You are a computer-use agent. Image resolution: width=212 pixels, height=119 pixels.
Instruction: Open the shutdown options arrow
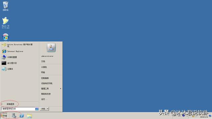[x=48, y=109]
